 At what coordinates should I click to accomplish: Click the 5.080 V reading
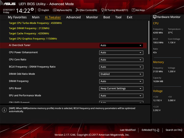171,100
